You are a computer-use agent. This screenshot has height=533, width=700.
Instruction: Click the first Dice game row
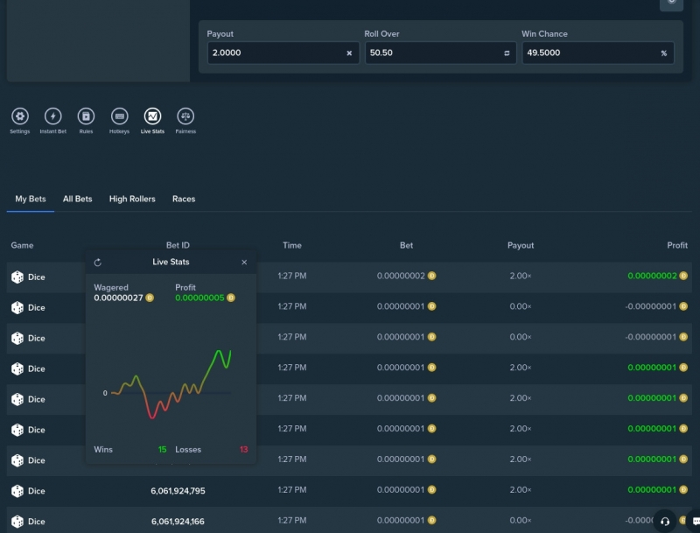[x=349, y=277]
